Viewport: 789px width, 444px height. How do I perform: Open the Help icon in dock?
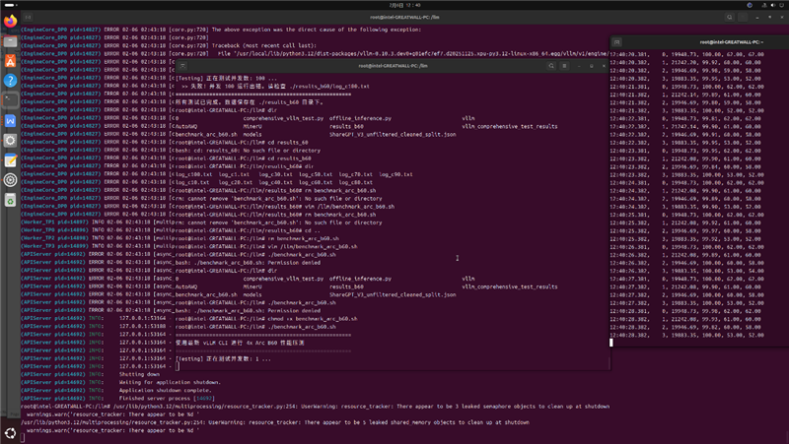click(10, 81)
